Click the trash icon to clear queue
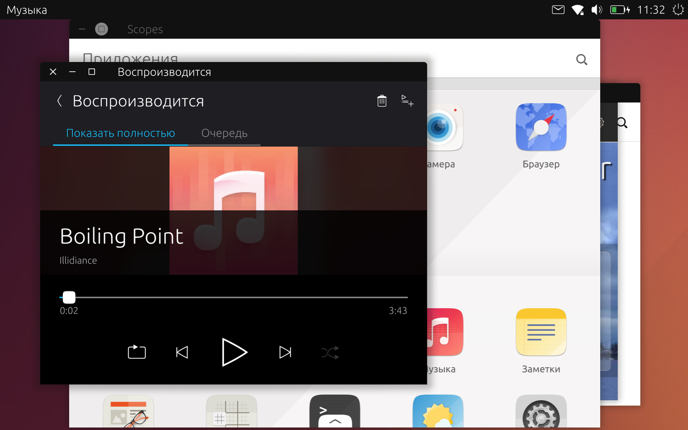 (x=382, y=101)
